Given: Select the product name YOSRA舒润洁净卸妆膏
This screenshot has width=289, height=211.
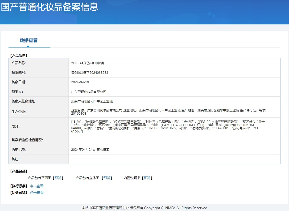Looking at the screenshot, I should point(88,63).
